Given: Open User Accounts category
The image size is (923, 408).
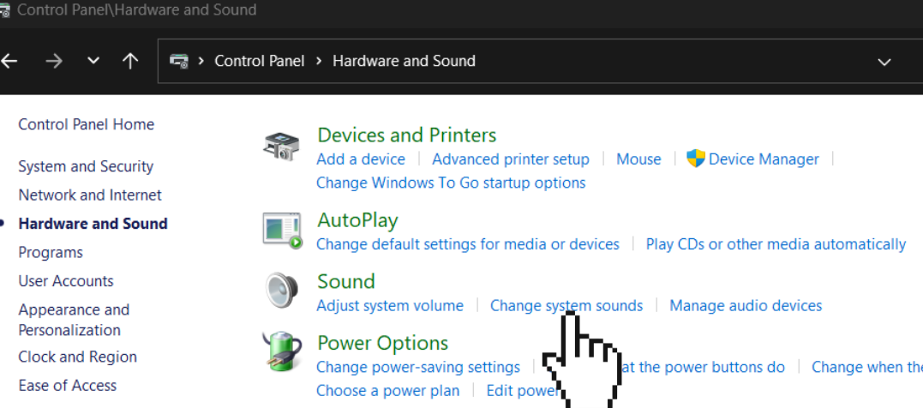Looking at the screenshot, I should 66,281.
